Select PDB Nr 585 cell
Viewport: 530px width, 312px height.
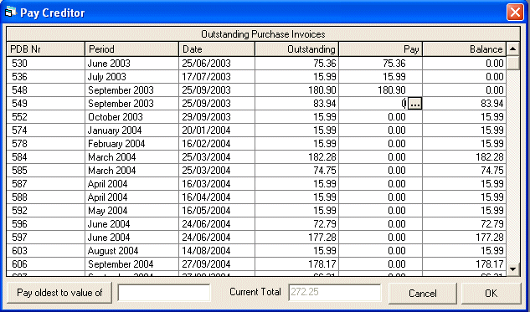point(45,171)
